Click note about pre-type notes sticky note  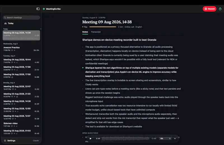(x=133, y=91)
